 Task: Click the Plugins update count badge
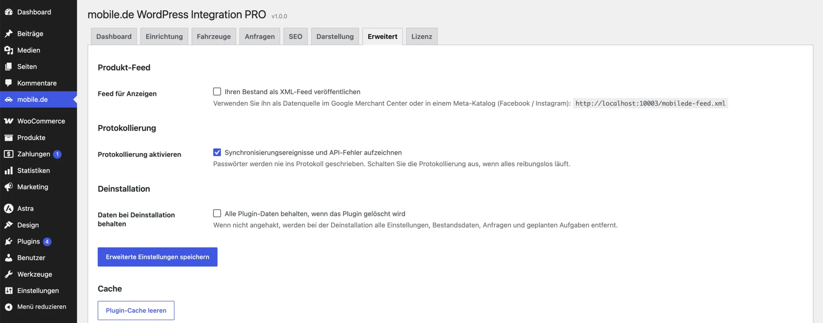47,242
